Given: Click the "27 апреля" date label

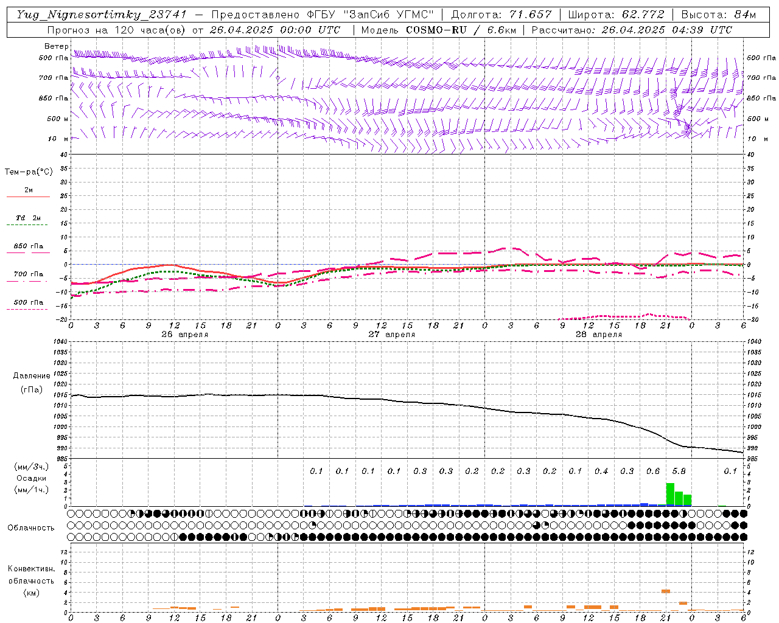Looking at the screenshot, I should point(392,335).
